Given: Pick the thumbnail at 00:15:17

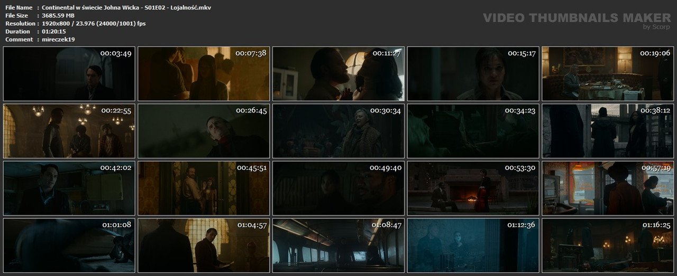Looking at the screenshot, I should (x=473, y=74).
